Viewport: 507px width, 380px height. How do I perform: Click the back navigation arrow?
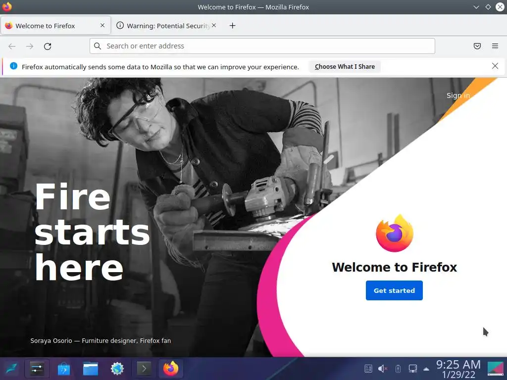pos(12,46)
